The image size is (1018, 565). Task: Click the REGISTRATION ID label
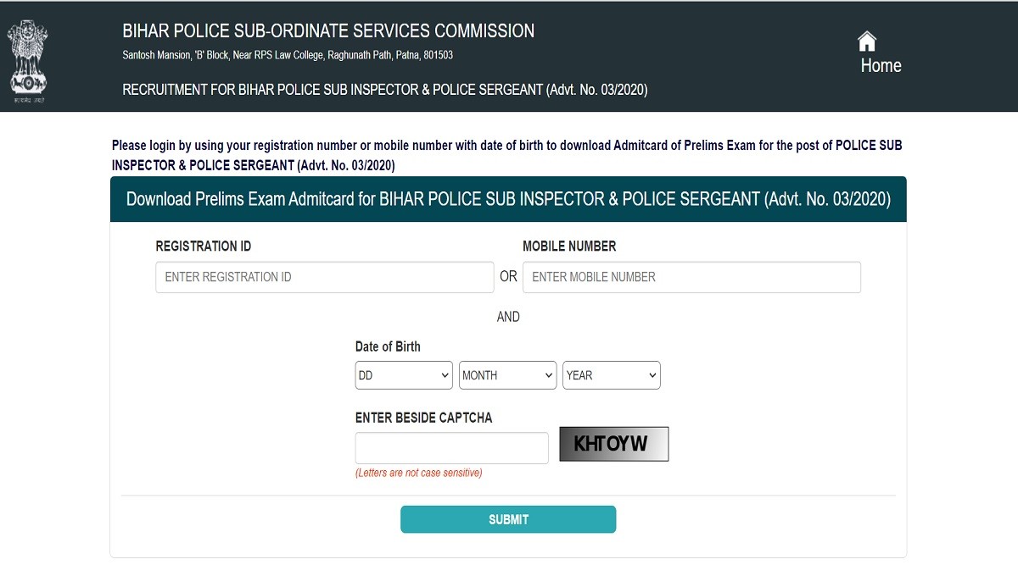click(x=204, y=246)
